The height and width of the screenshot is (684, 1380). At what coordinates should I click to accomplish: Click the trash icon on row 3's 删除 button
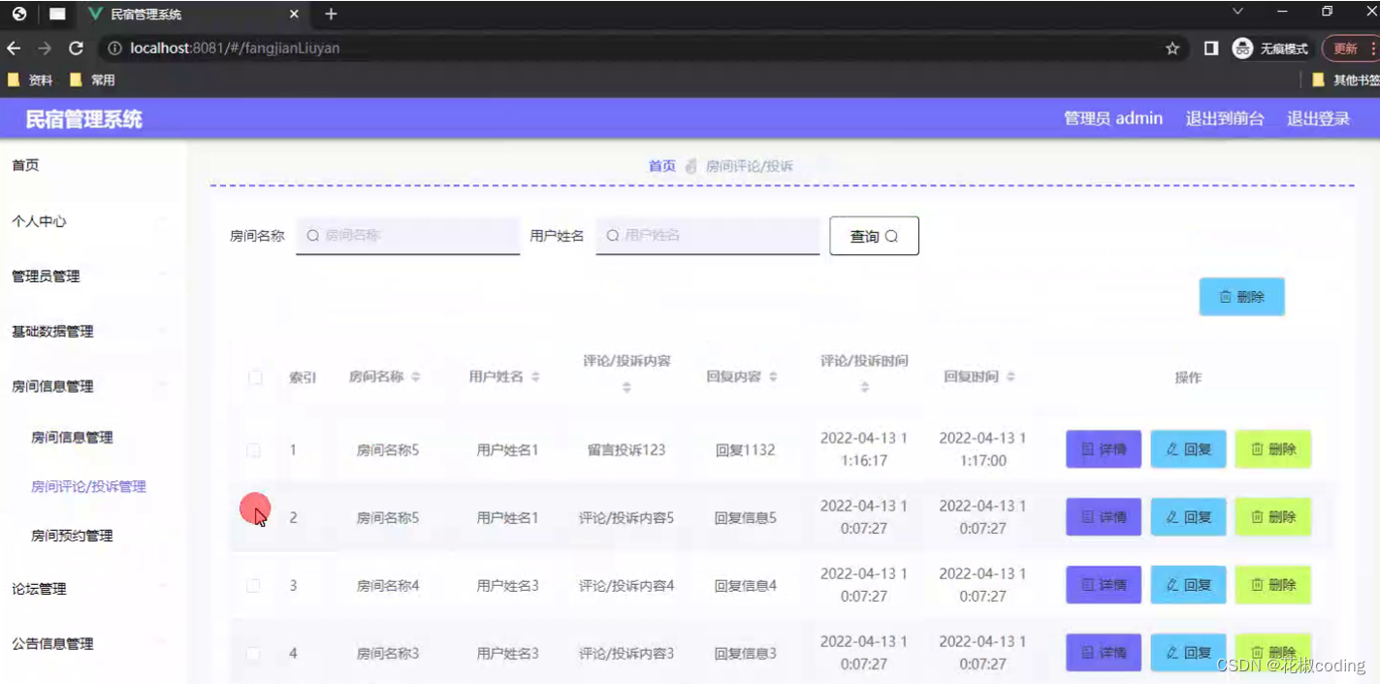pos(1258,585)
